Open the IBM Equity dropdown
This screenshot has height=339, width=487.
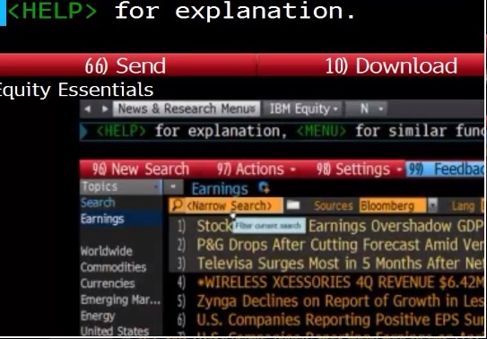coord(304,109)
